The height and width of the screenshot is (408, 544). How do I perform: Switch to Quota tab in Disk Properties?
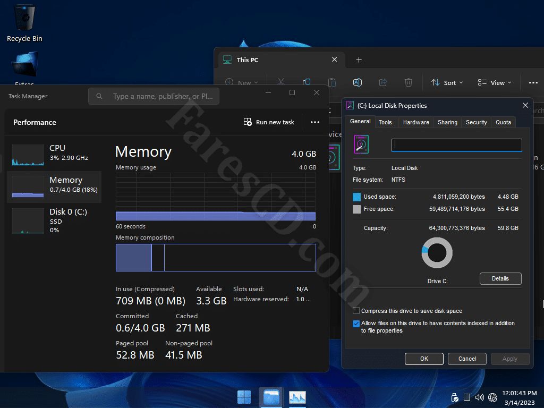click(x=503, y=122)
